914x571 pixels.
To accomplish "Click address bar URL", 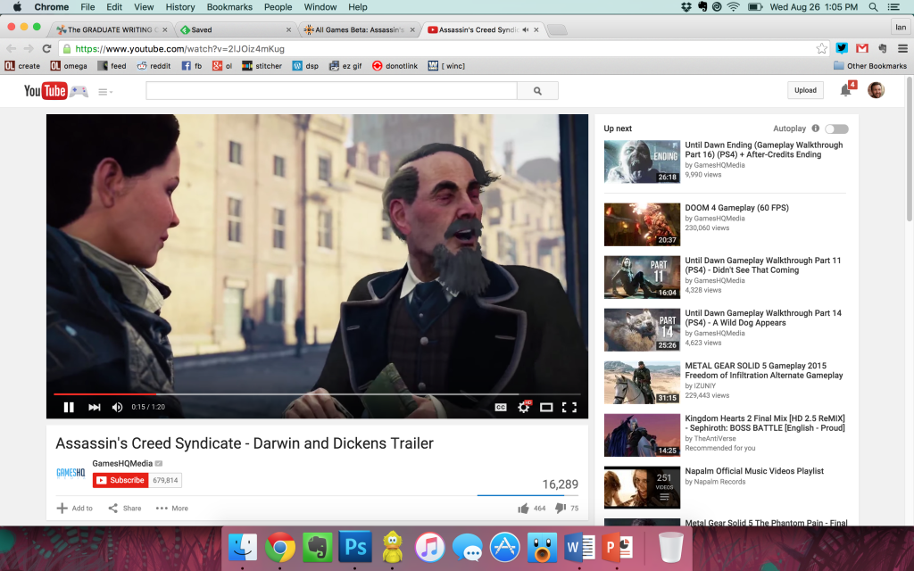I will click(x=179, y=49).
